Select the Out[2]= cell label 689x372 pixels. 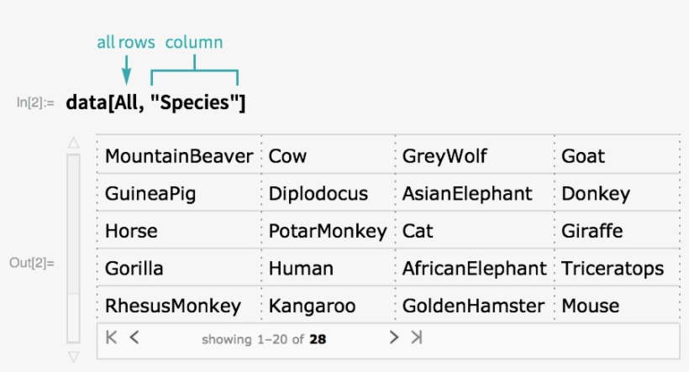coord(32,263)
